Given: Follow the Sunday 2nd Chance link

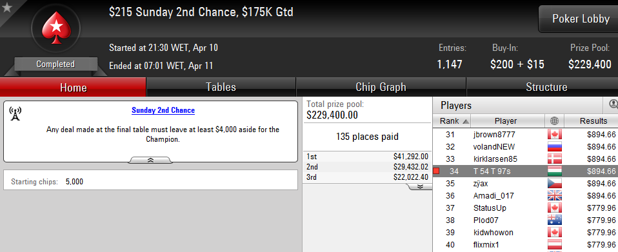Looking at the screenshot, I should point(163,110).
